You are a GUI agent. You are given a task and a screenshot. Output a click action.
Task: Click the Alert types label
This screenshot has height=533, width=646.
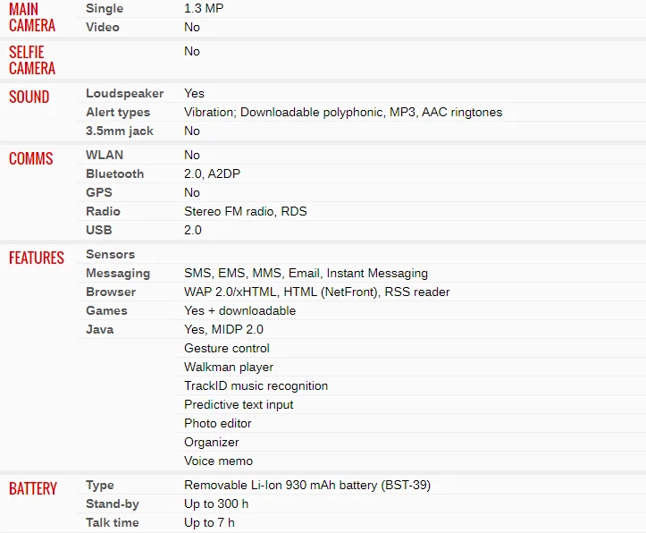118,112
